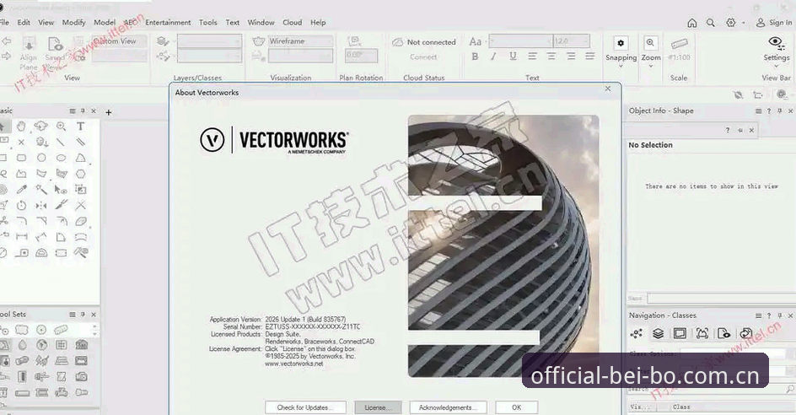Click Check for Updates button
This screenshot has height=415, width=796.
pyautogui.click(x=305, y=407)
